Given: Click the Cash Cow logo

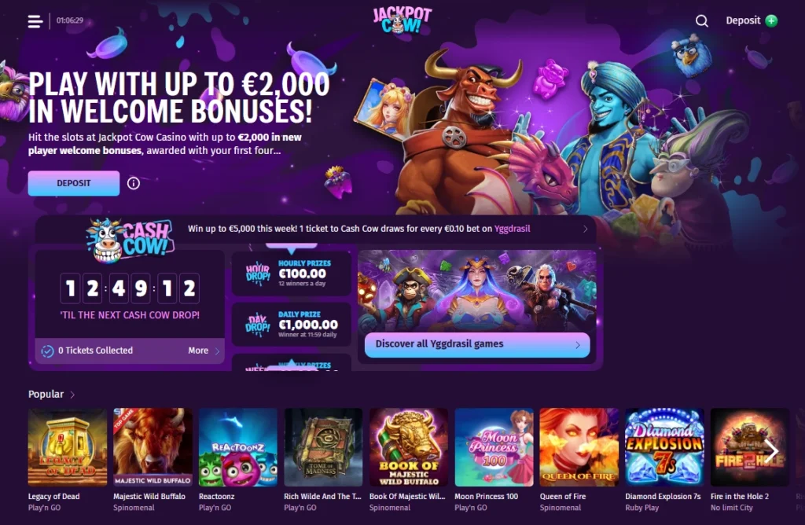Looking at the screenshot, I should [x=130, y=240].
